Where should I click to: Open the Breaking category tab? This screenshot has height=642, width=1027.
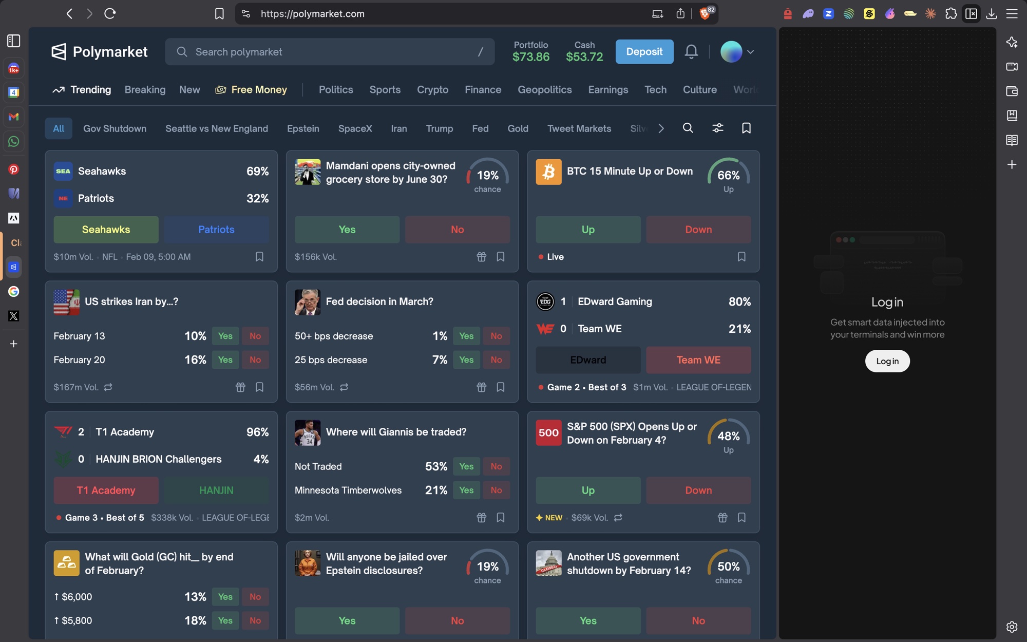tap(145, 90)
